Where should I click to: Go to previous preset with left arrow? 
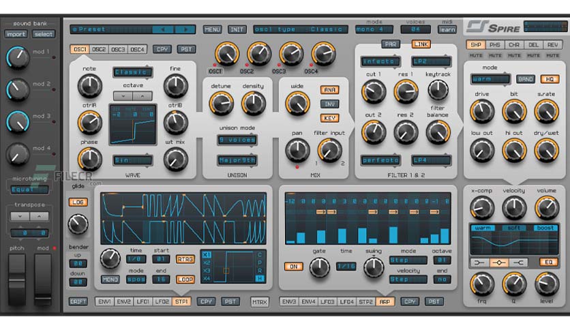click(x=163, y=29)
